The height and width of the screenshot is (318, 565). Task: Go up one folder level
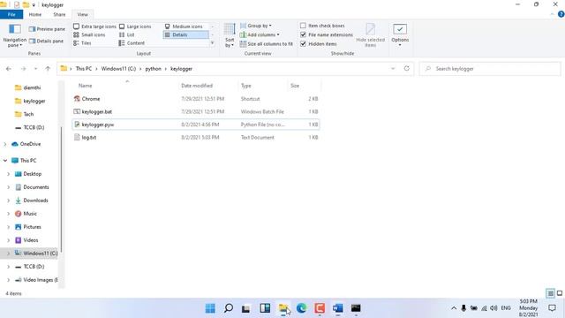[48, 69]
